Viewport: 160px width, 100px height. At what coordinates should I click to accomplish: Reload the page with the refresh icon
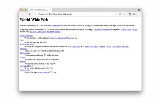[35, 14]
